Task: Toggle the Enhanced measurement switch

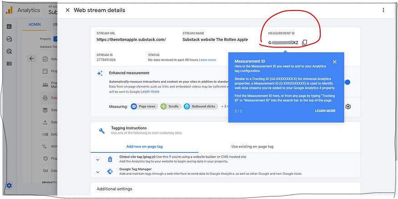Action: pyautogui.click(x=347, y=82)
